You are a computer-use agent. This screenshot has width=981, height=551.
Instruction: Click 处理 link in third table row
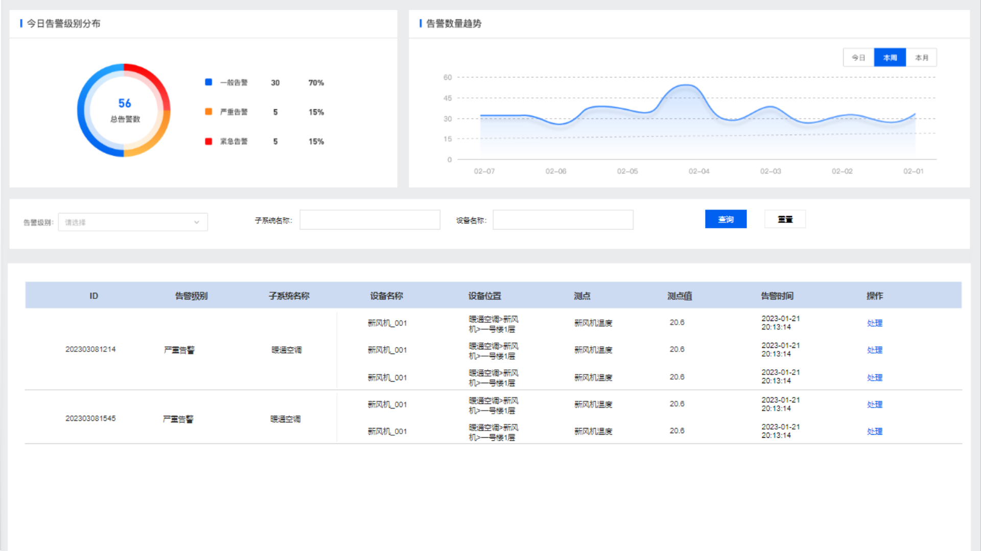[x=875, y=378]
